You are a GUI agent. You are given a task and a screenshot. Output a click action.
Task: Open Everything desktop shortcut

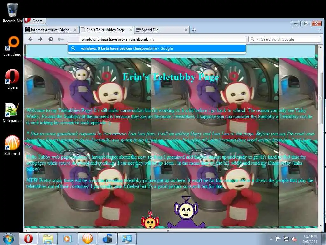(x=12, y=46)
